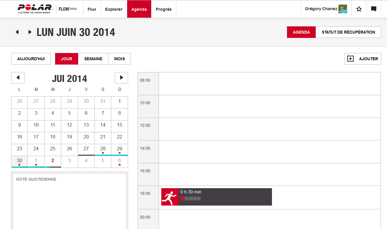Open the Flux tab

(92, 9)
